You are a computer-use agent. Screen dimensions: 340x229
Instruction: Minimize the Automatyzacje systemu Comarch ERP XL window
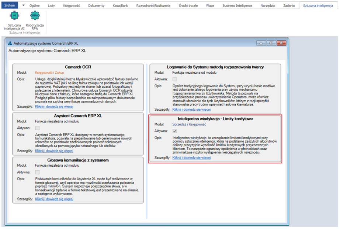pos(261,43)
